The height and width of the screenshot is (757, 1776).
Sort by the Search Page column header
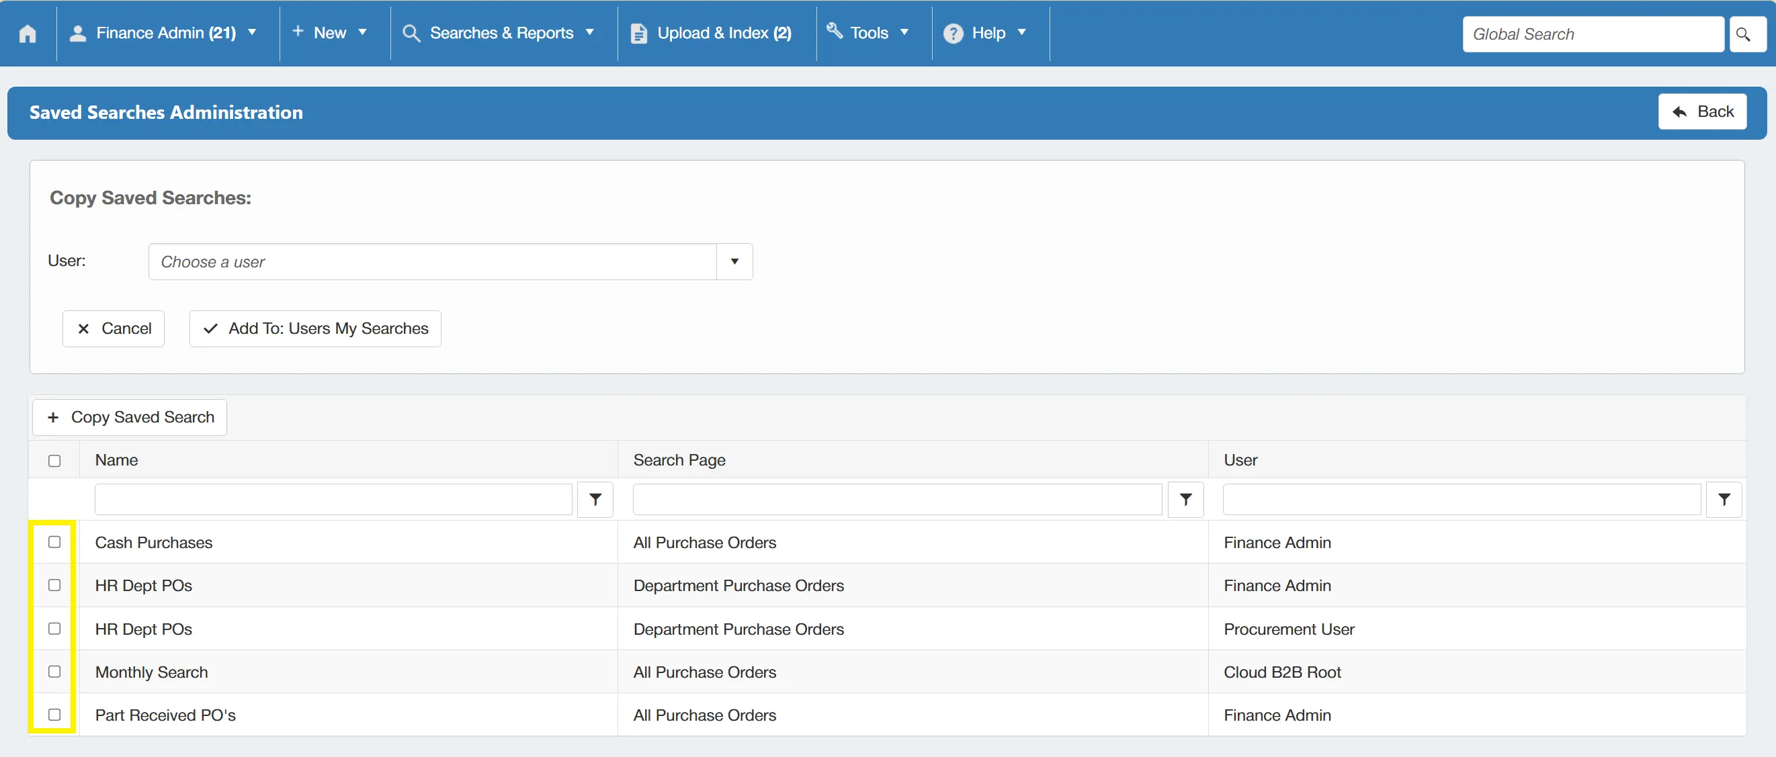click(x=679, y=460)
